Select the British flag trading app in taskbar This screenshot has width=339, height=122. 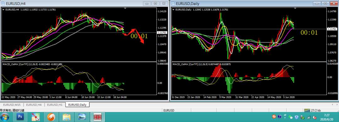click(x=98, y=117)
